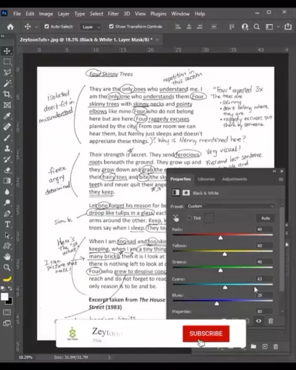Collapse the Properties panel with double arrows
This screenshot has width=296, height=370.
click(x=274, y=171)
